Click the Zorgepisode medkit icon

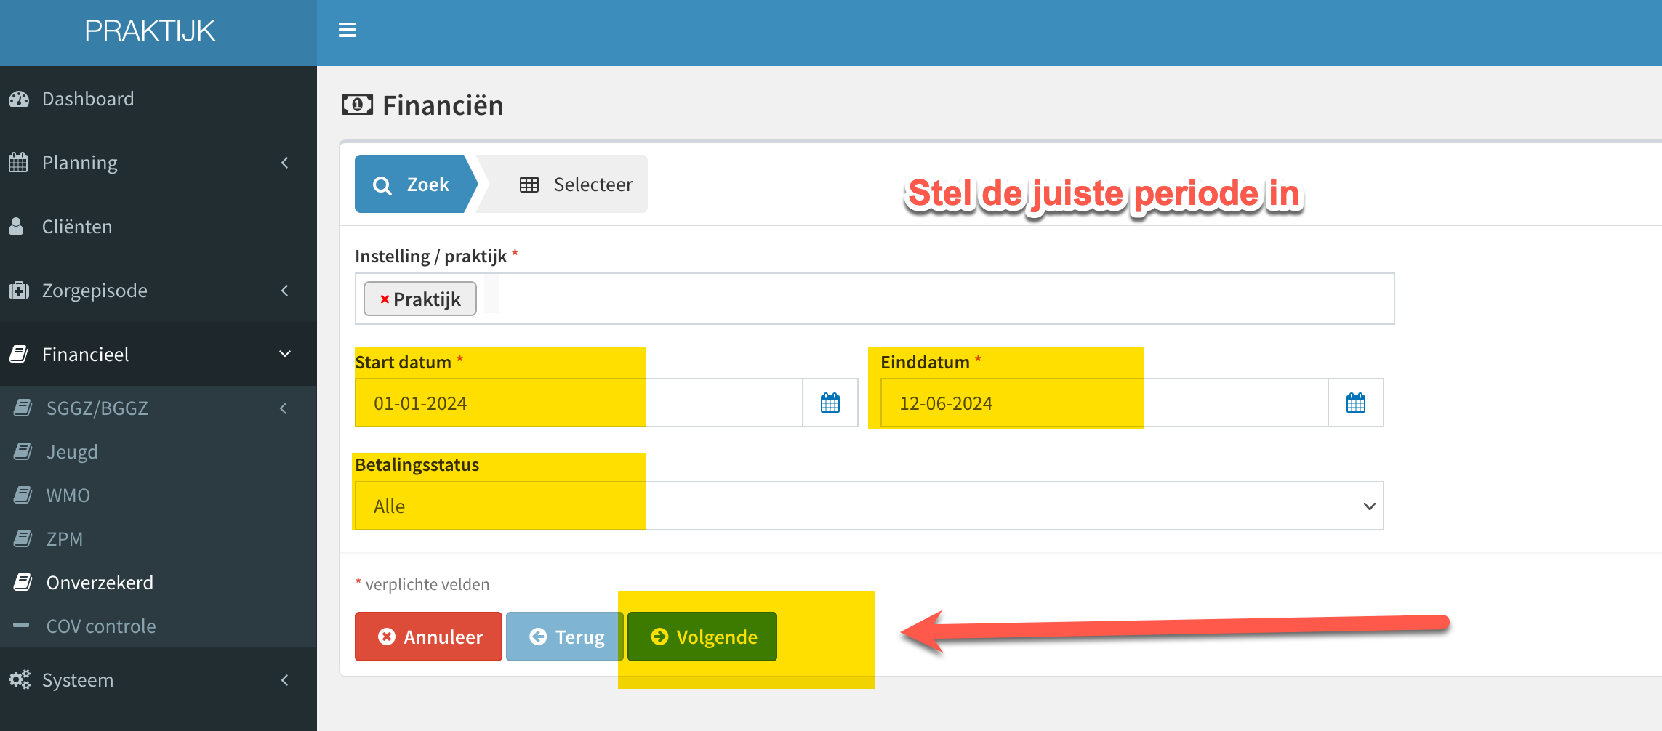[19, 291]
